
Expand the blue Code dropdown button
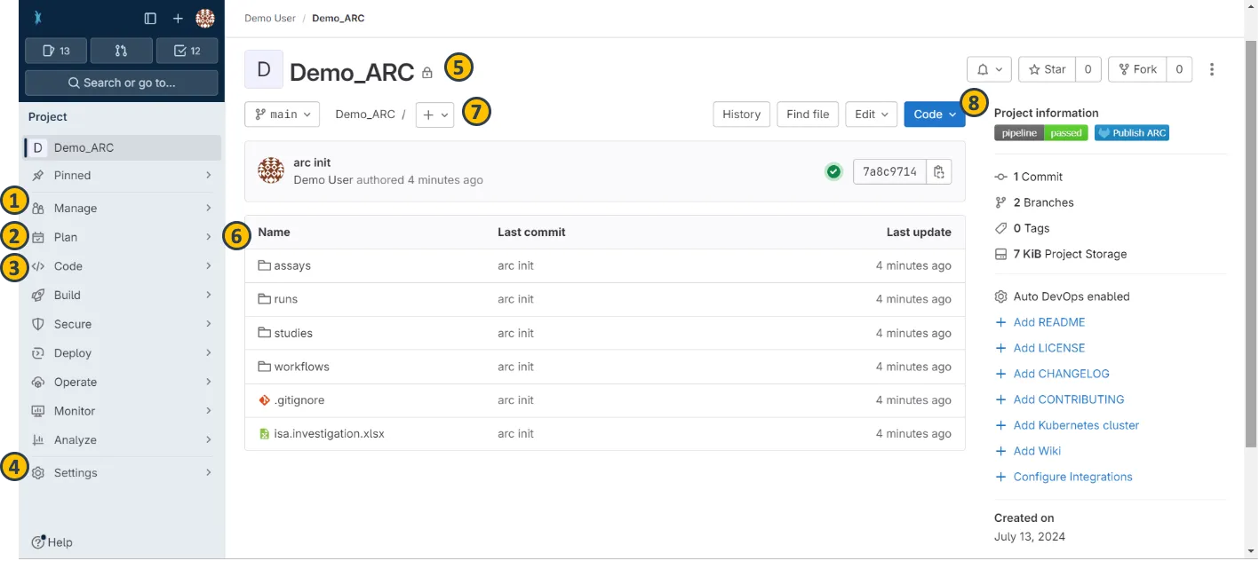[x=934, y=115]
